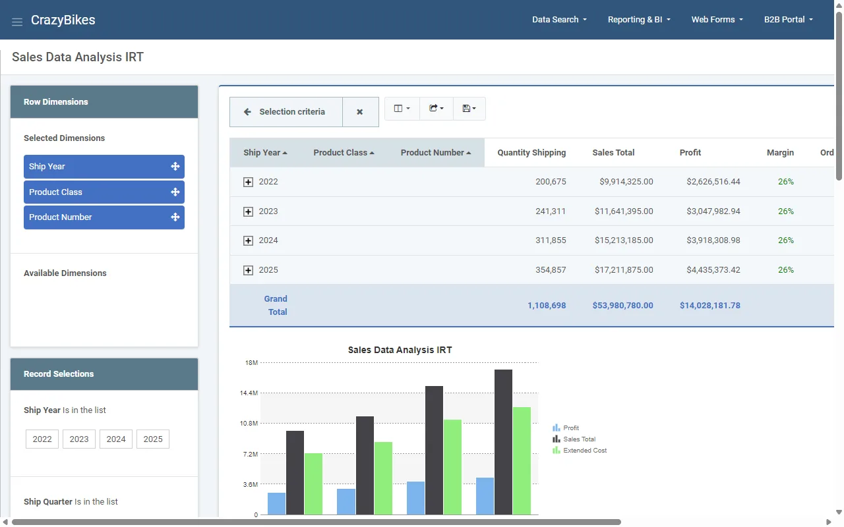844x527 pixels.
Task: Sort by the Product Number column header
Action: [436, 153]
